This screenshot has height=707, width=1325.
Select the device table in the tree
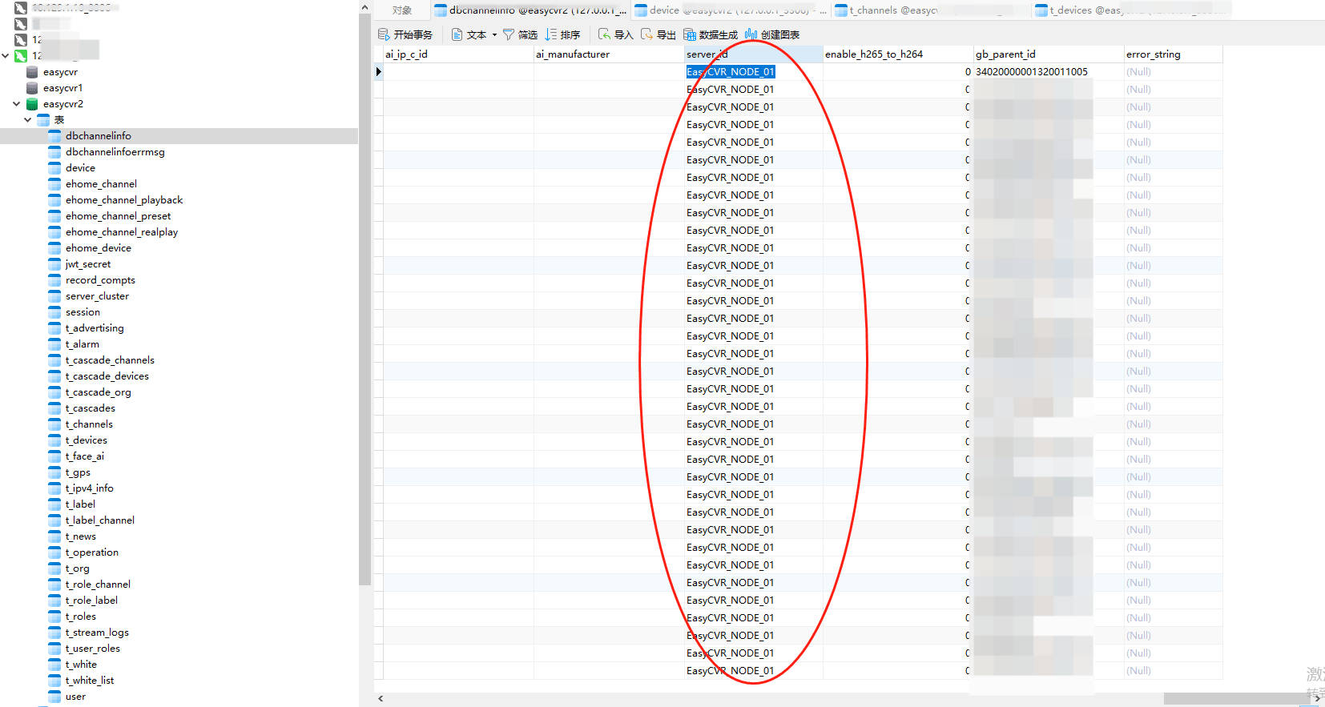[x=80, y=168]
